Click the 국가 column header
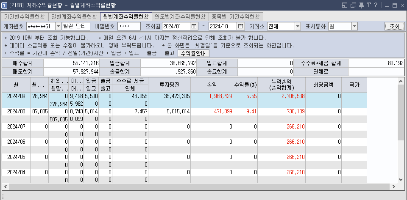This screenshot has height=200, width=407. [354, 85]
